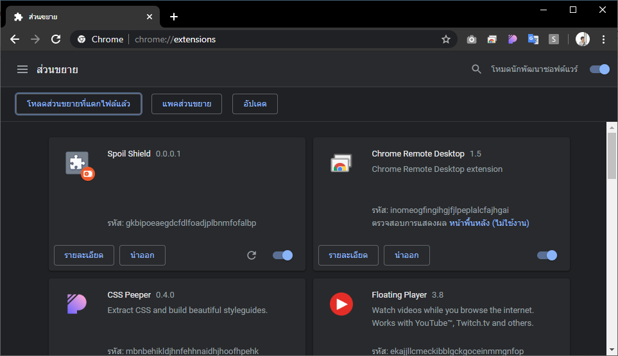The image size is (618, 356).
Task: Click the Floating Player extension name
Action: [x=399, y=295]
